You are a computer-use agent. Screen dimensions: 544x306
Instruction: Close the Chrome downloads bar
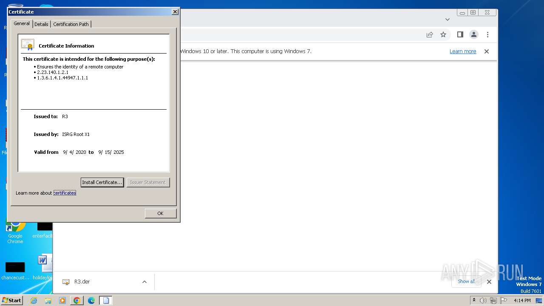(x=489, y=282)
